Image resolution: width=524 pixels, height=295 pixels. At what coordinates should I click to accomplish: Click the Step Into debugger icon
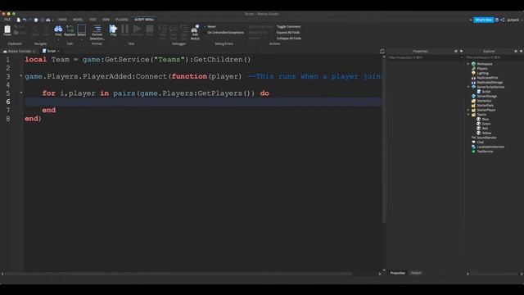point(163,29)
